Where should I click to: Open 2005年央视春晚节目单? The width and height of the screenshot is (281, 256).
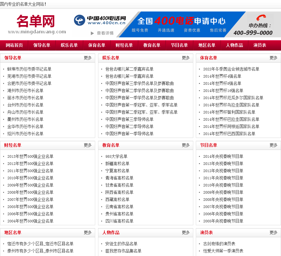[223, 221]
